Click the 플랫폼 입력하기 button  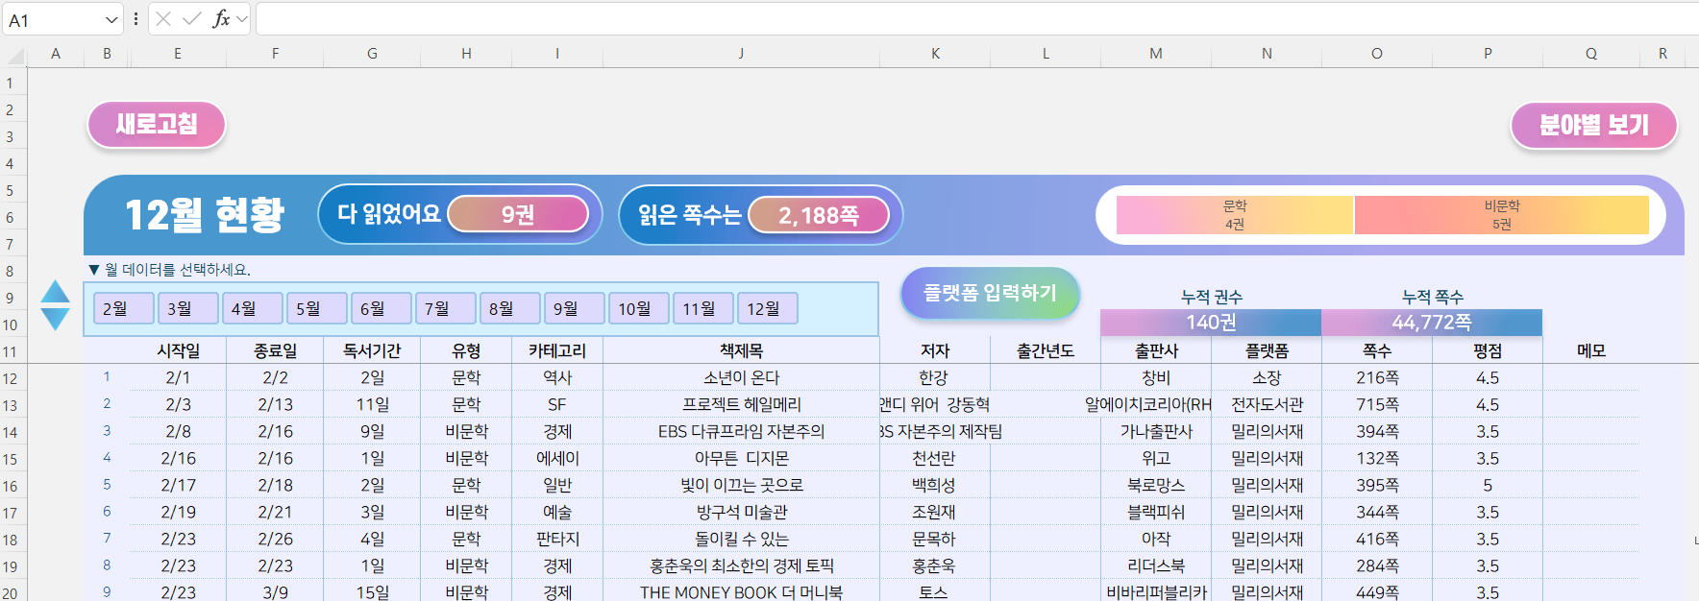click(990, 293)
